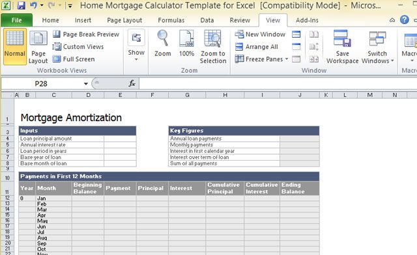Select Page Layout view button

tap(38, 46)
